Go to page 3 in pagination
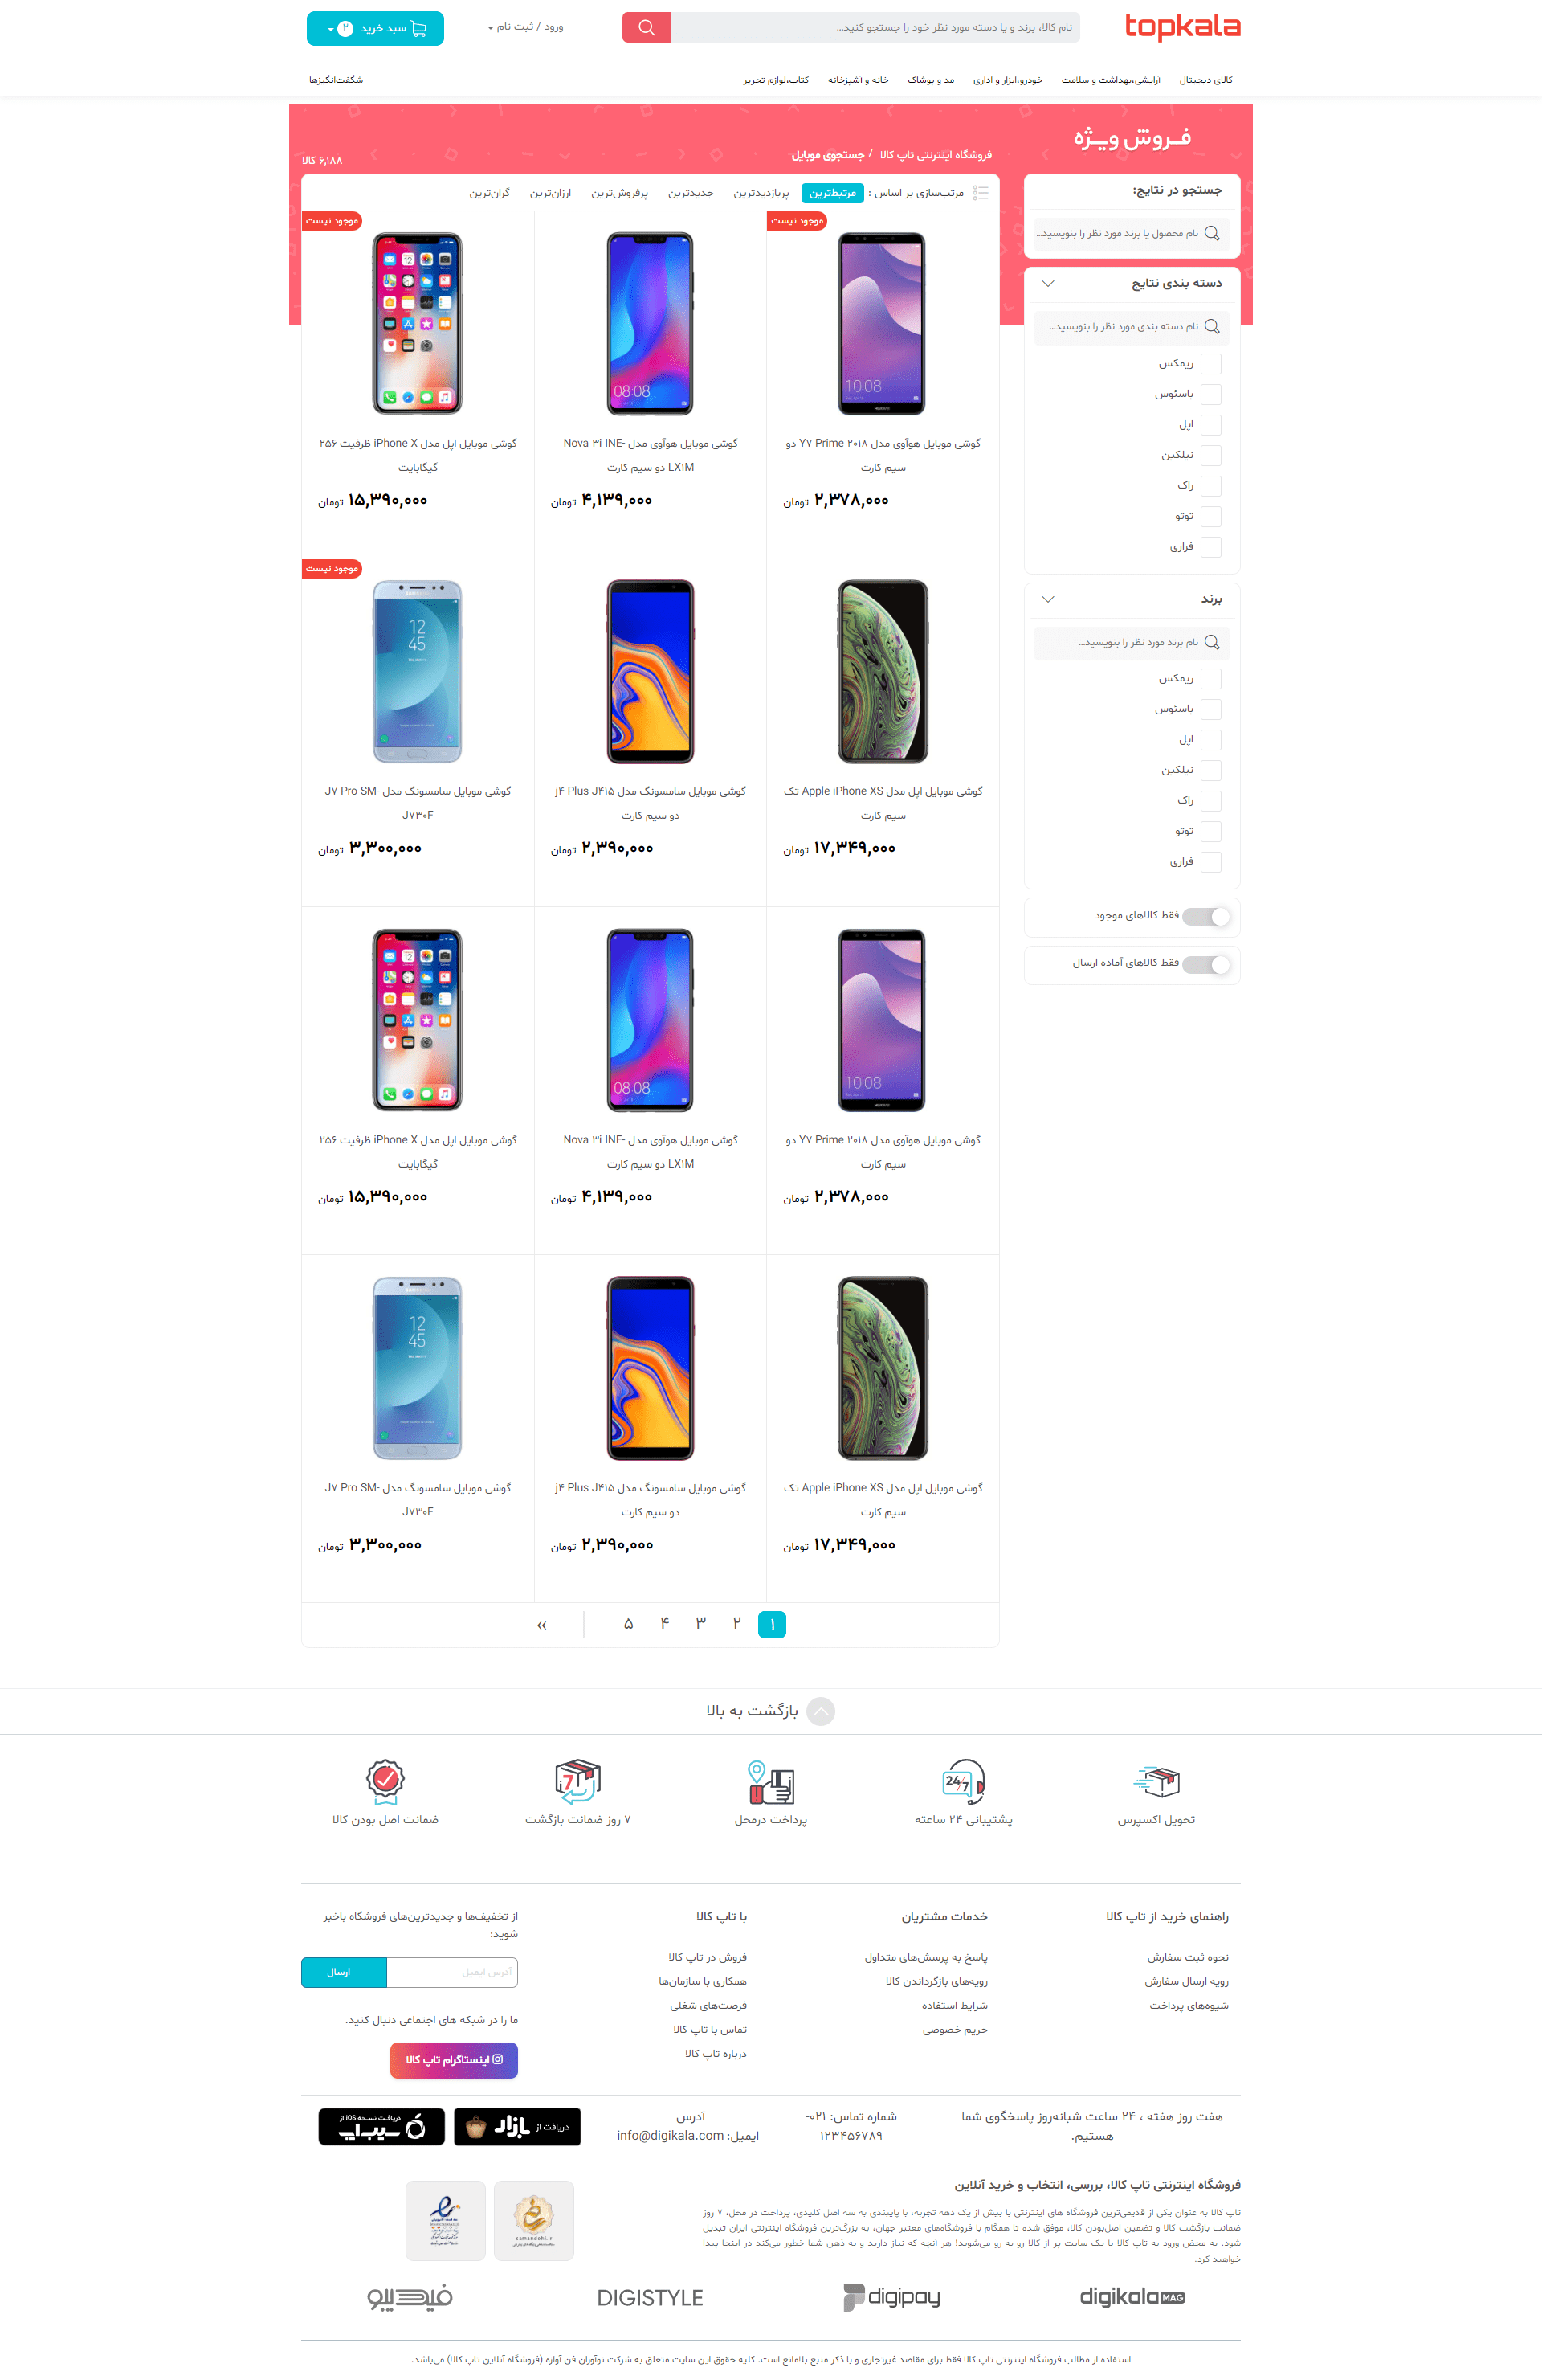1542x2380 pixels. pyautogui.click(x=700, y=1624)
